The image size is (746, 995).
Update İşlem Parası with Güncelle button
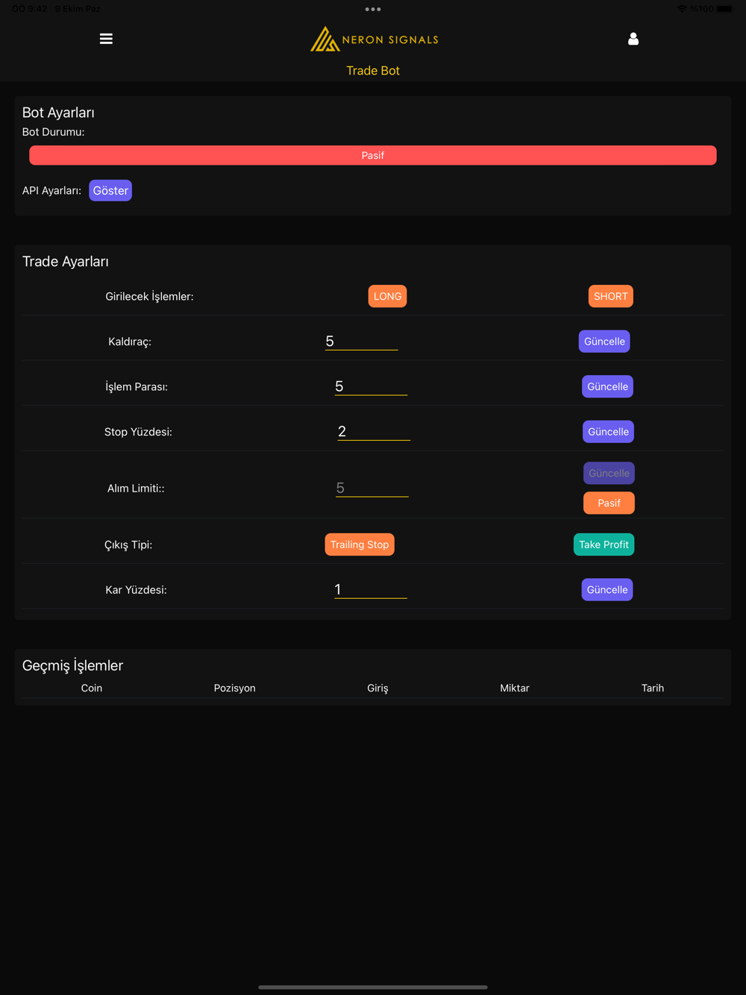pos(607,386)
